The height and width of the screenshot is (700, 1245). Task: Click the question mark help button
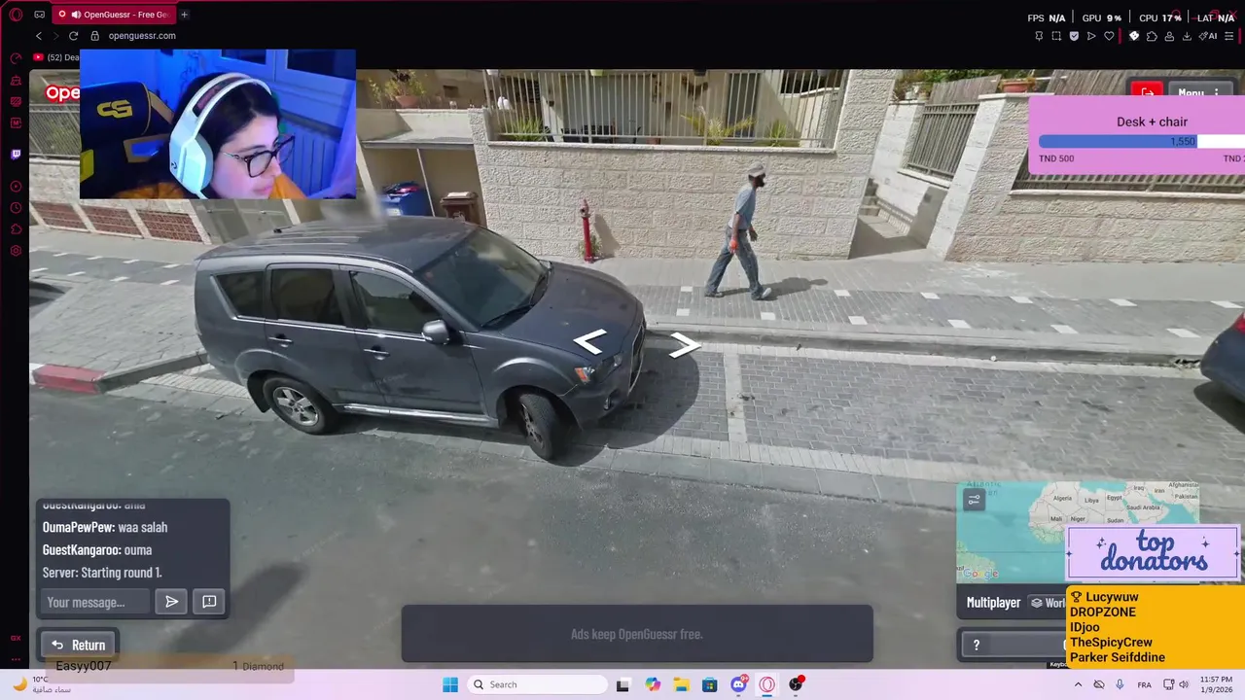coord(976,645)
